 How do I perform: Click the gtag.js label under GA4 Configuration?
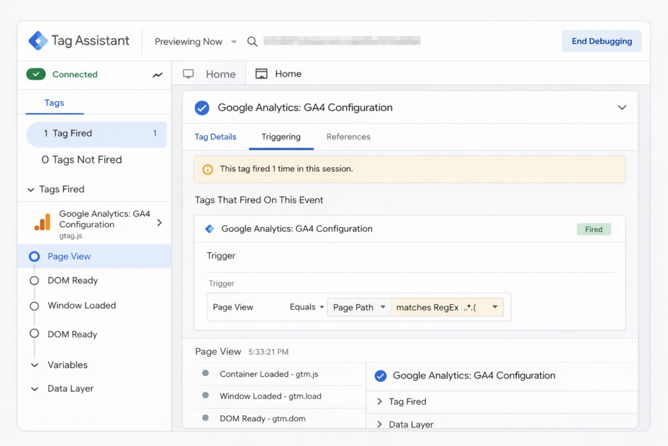click(x=70, y=236)
